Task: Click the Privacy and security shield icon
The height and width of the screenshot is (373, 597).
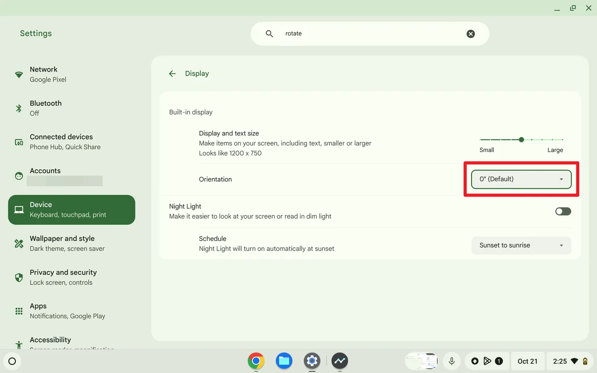Action: click(19, 278)
